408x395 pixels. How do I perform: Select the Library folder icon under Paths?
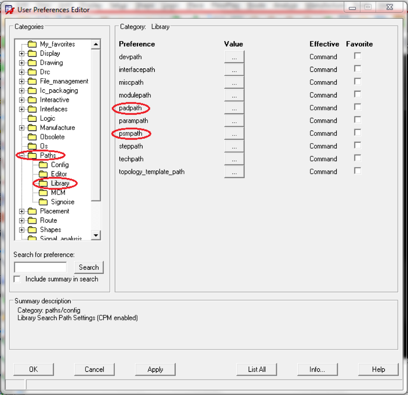pyautogui.click(x=43, y=183)
